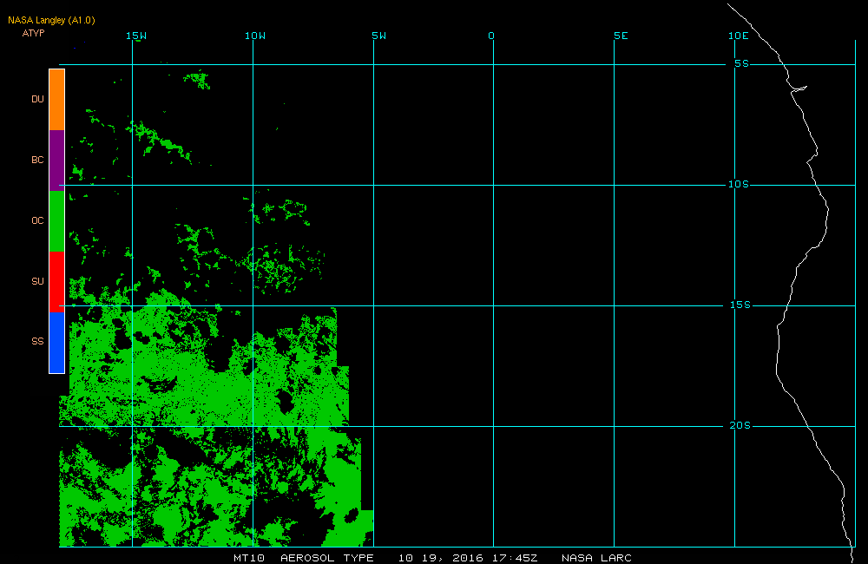Click the OC legend label
The height and width of the screenshot is (564, 868).
pyautogui.click(x=37, y=221)
